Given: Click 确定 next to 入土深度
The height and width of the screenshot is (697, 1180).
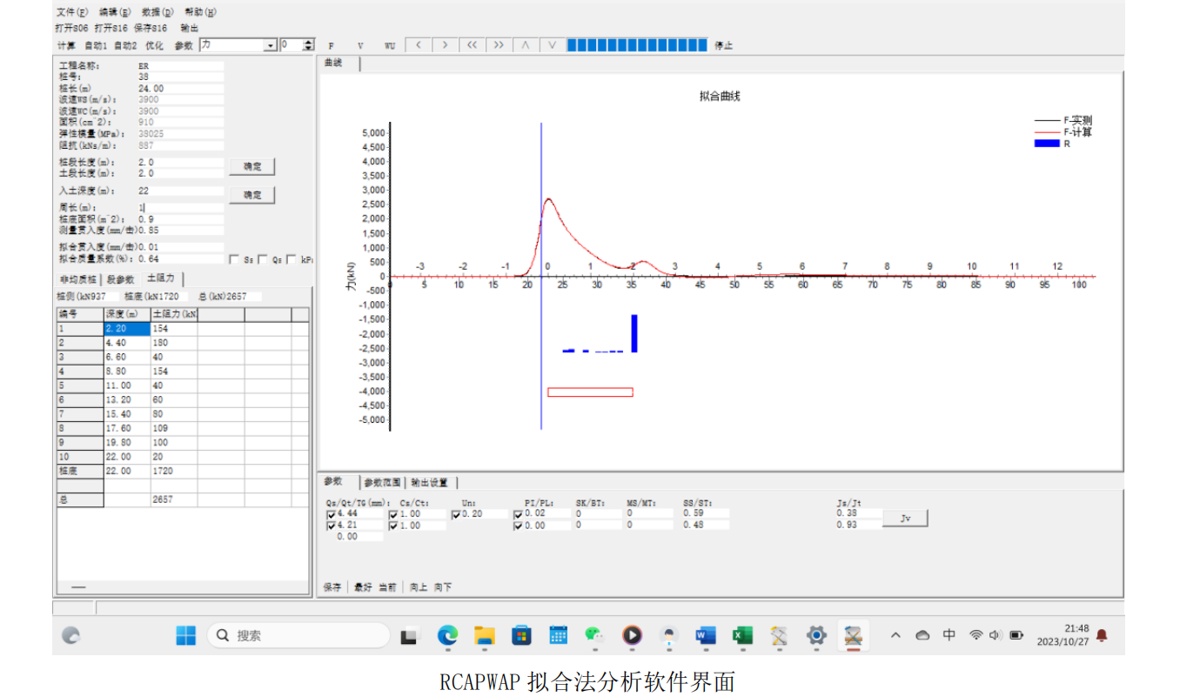Looking at the screenshot, I should (252, 195).
